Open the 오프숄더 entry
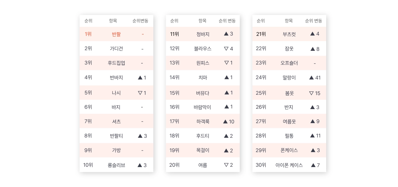Viewport: 398px width, 187px height. click(x=289, y=63)
